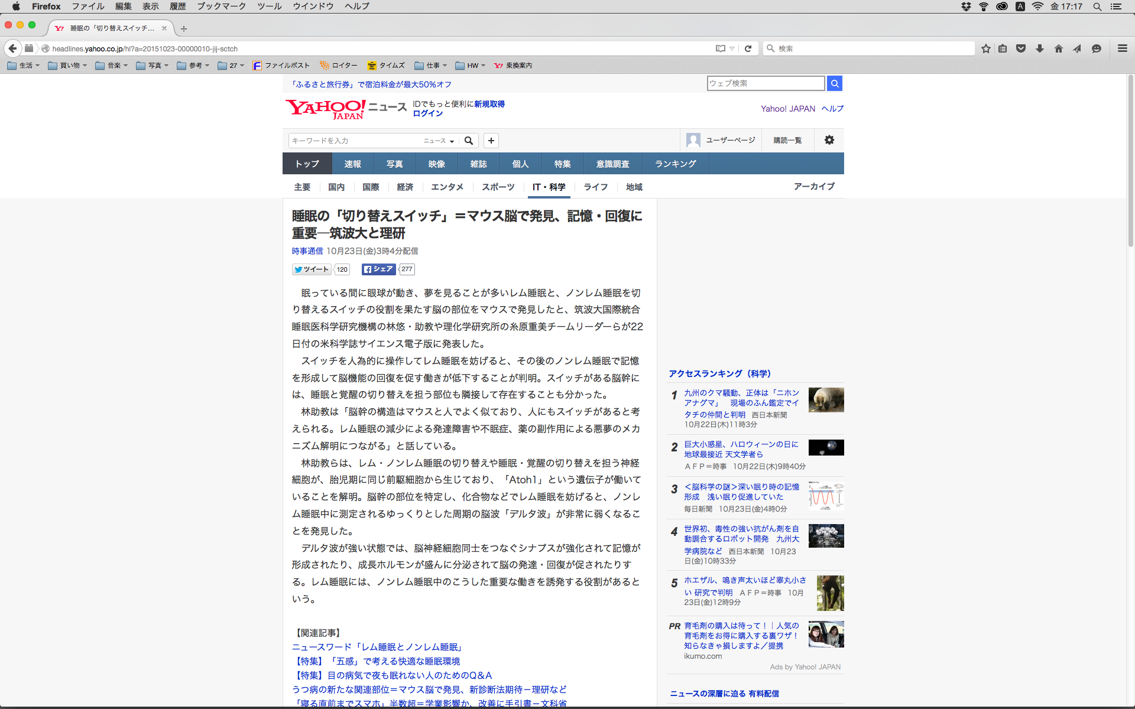Bookmark this page with the star icon
Viewport: 1135px width, 709px height.
click(985, 48)
